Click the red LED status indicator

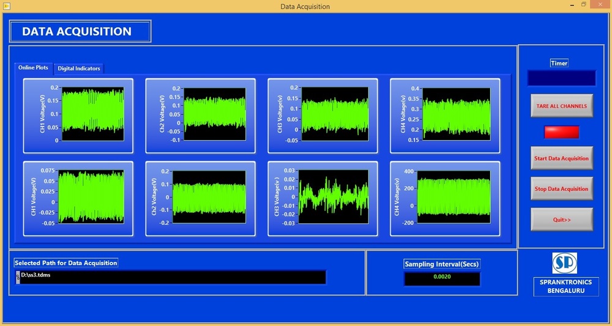(561, 132)
